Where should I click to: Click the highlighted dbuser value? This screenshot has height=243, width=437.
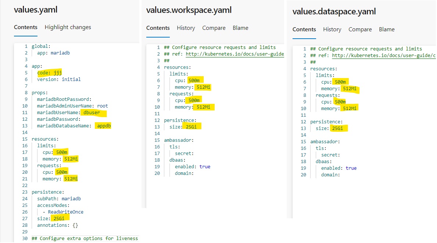tap(94, 113)
